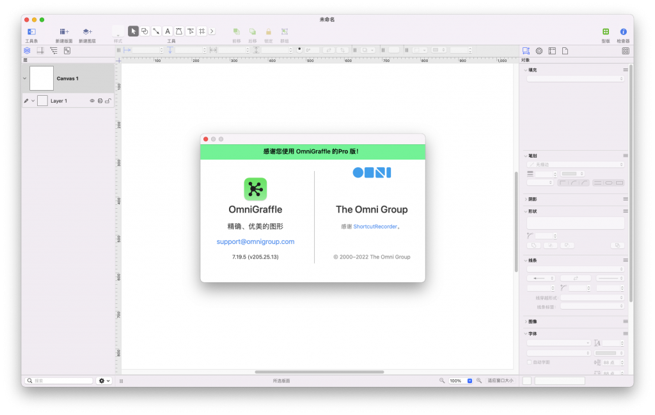Image resolution: width=655 pixels, height=415 pixels.
Task: Click 新建版面 to add a canvas
Action: pyautogui.click(x=64, y=32)
